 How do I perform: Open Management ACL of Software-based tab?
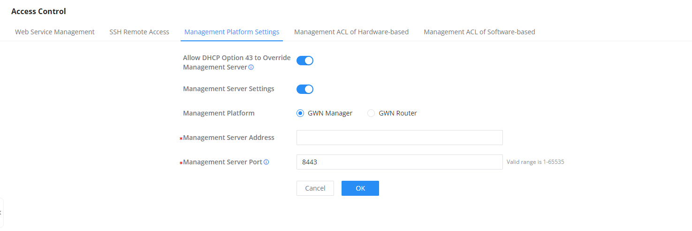point(479,32)
